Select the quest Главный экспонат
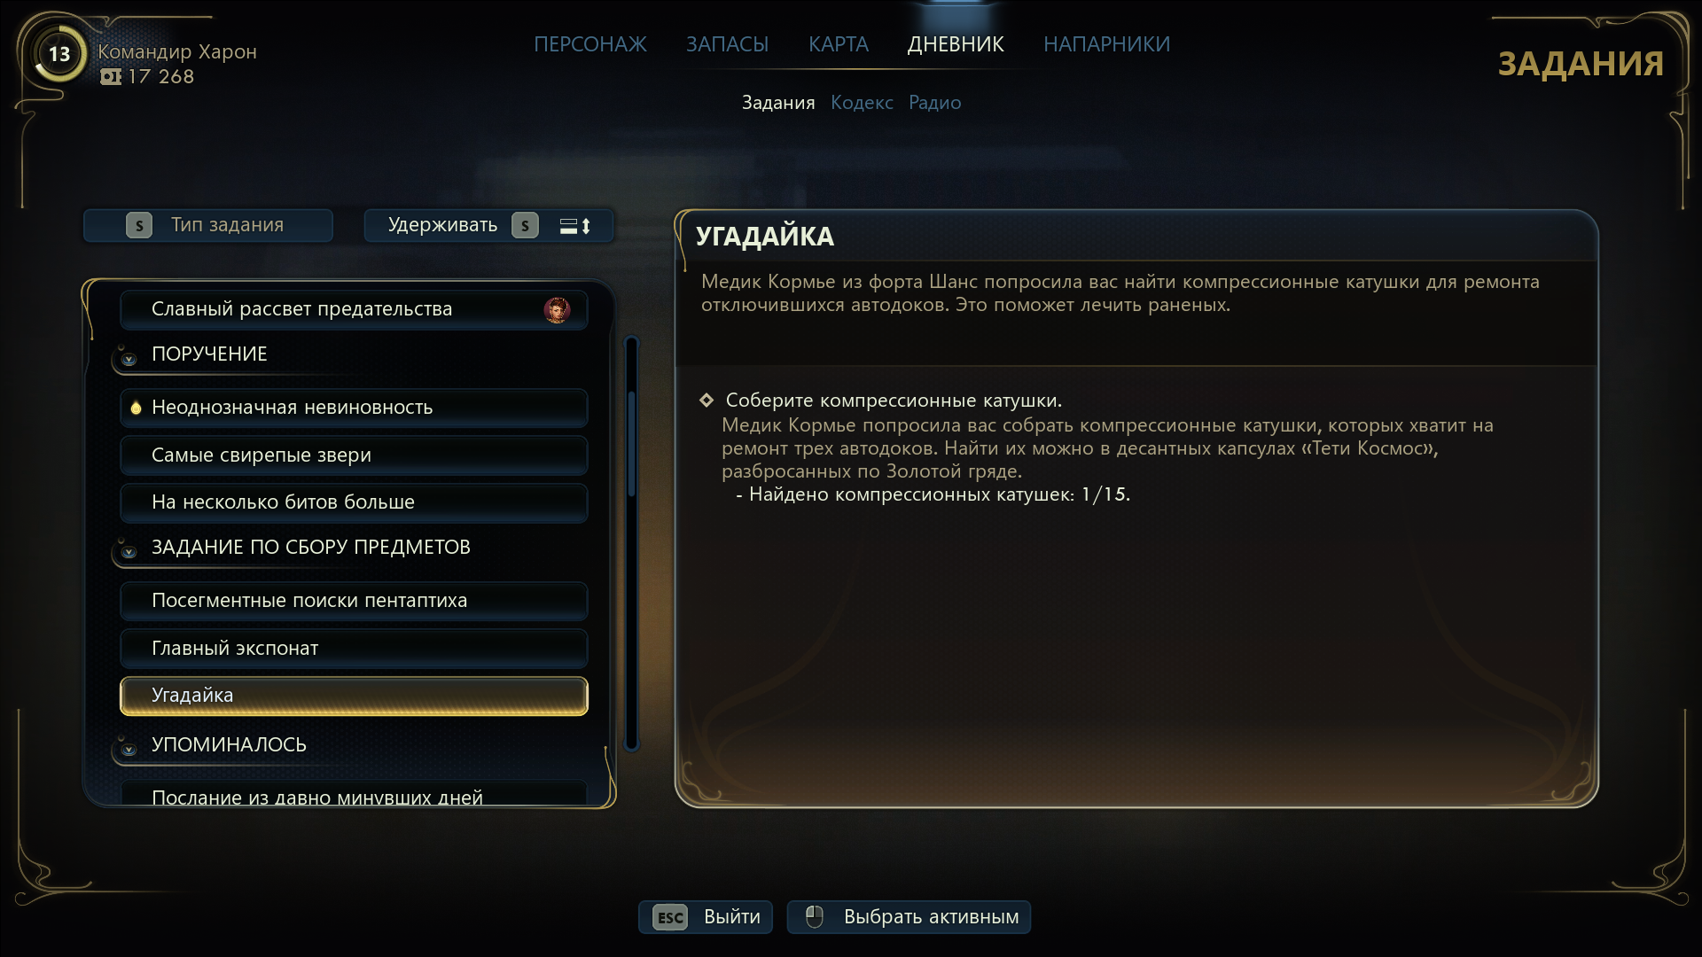 click(354, 648)
